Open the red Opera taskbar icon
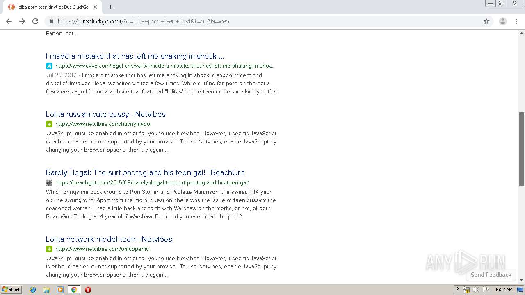The width and height of the screenshot is (525, 295). [88, 290]
